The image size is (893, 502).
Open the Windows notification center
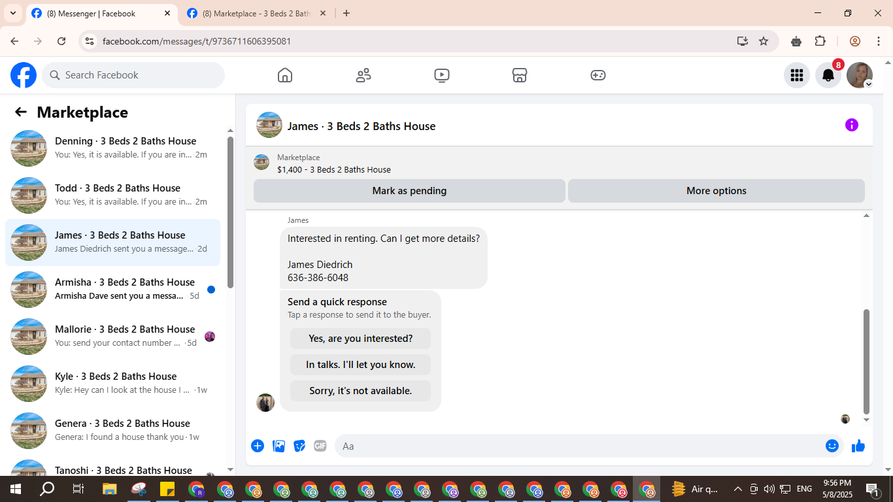click(x=872, y=489)
